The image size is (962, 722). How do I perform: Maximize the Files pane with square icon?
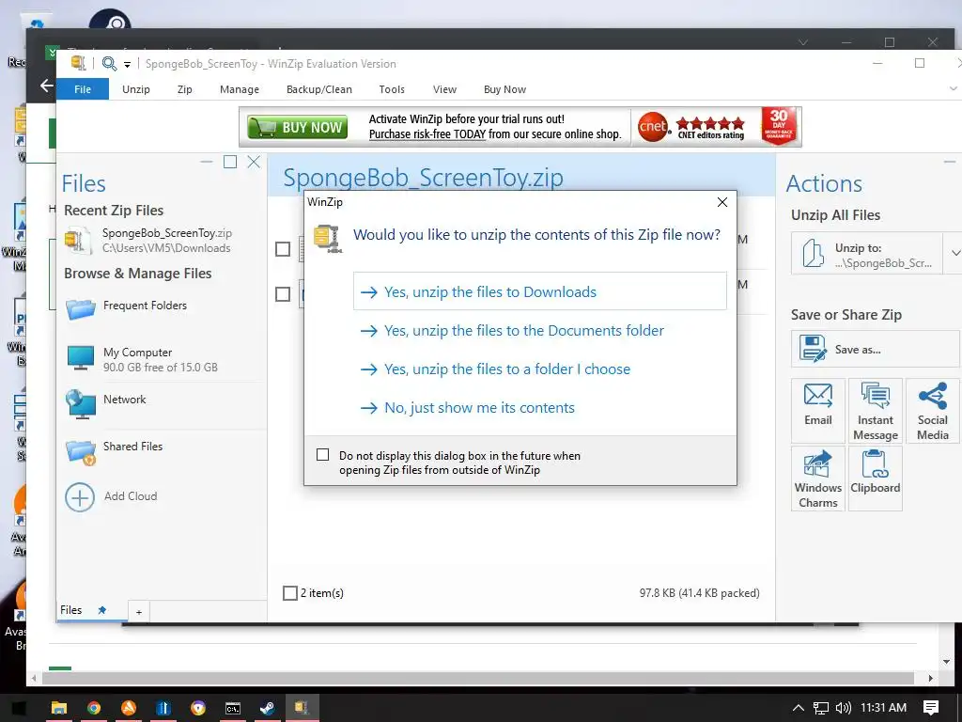tap(230, 162)
